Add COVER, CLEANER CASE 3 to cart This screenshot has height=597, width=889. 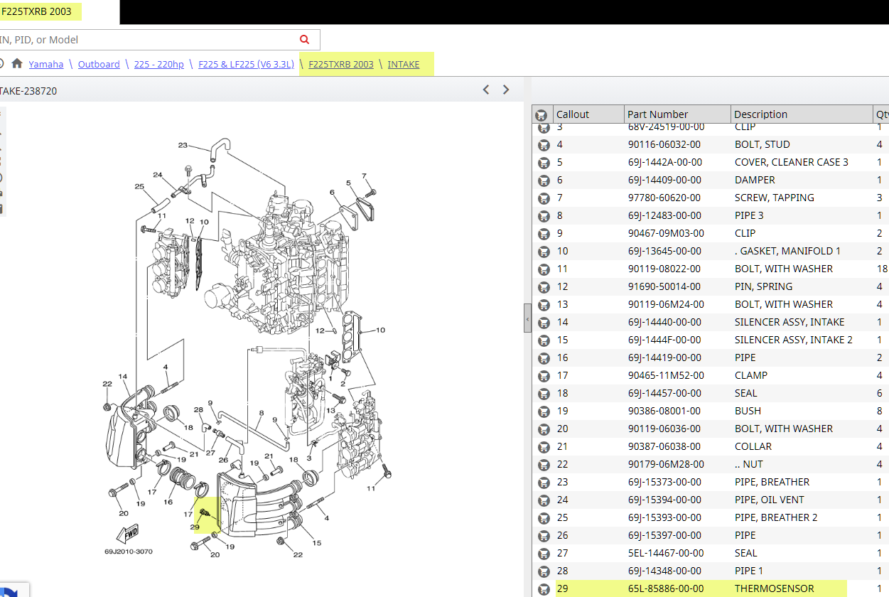(544, 162)
